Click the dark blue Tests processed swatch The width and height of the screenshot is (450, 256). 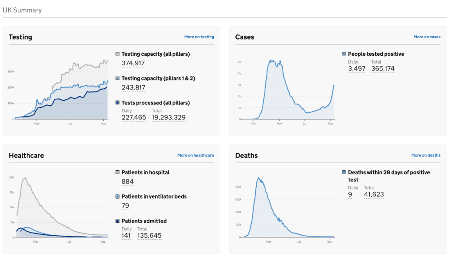(117, 103)
